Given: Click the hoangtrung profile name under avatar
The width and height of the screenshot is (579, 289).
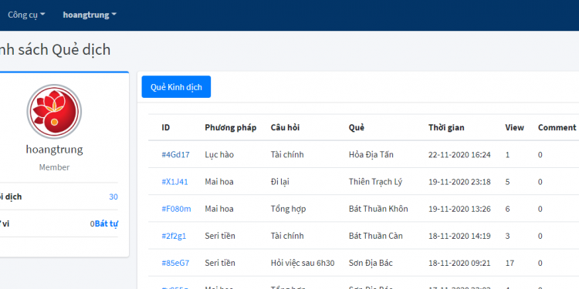Looking at the screenshot, I should pyautogui.click(x=54, y=150).
